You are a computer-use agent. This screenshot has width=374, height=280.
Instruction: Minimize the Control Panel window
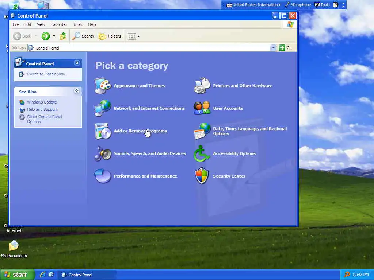click(x=275, y=16)
